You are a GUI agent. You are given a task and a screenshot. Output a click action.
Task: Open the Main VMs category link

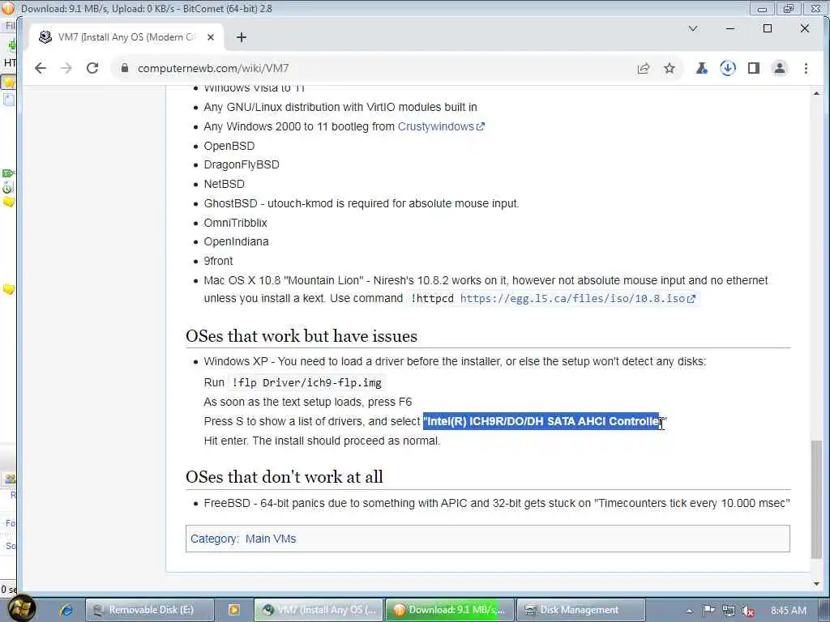(271, 539)
